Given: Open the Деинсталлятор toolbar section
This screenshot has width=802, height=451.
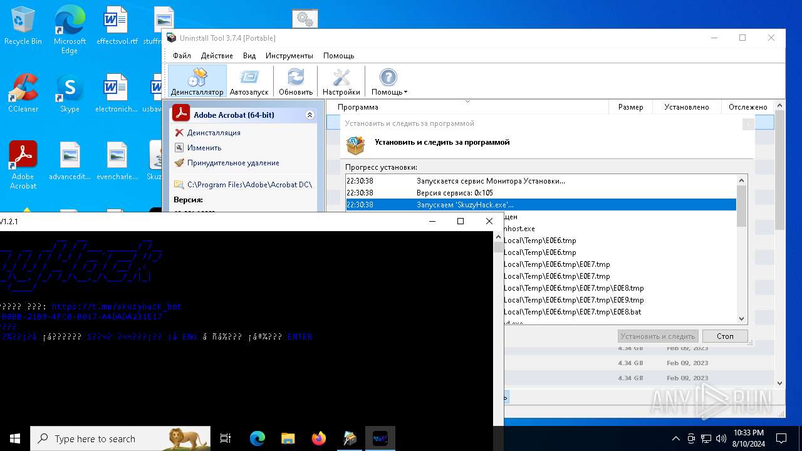Looking at the screenshot, I should click(197, 81).
